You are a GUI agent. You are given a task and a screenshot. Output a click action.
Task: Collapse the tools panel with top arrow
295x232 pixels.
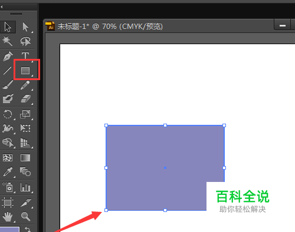pyautogui.click(x=2, y=7)
